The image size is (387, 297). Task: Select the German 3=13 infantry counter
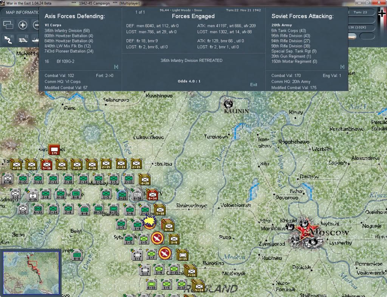38,179
